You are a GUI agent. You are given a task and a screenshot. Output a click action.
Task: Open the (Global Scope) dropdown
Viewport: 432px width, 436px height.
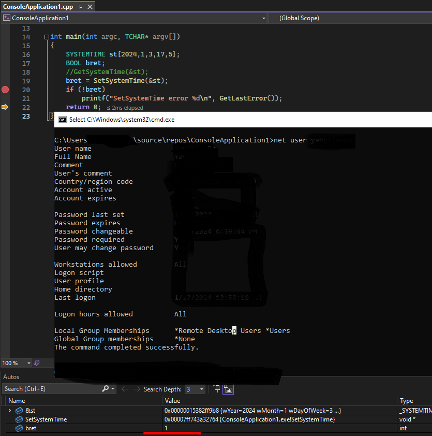click(299, 18)
